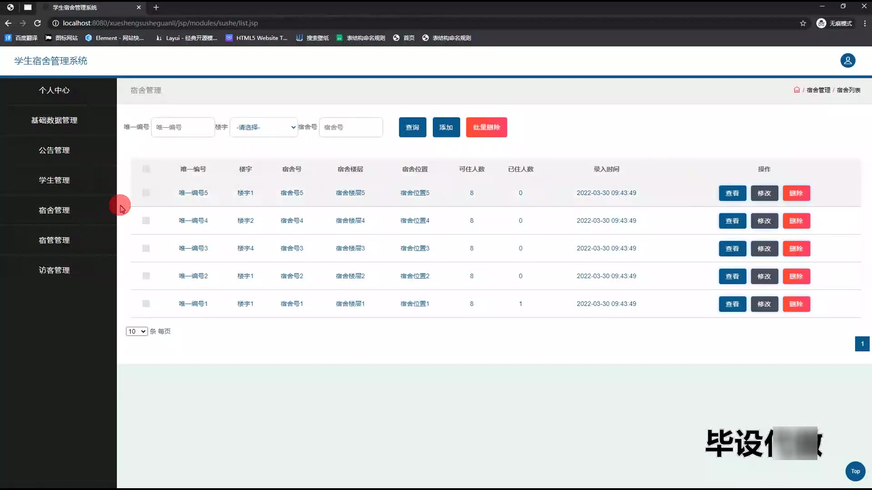Open the 百度翻译 bookmark
This screenshot has height=490, width=872.
tap(21, 38)
